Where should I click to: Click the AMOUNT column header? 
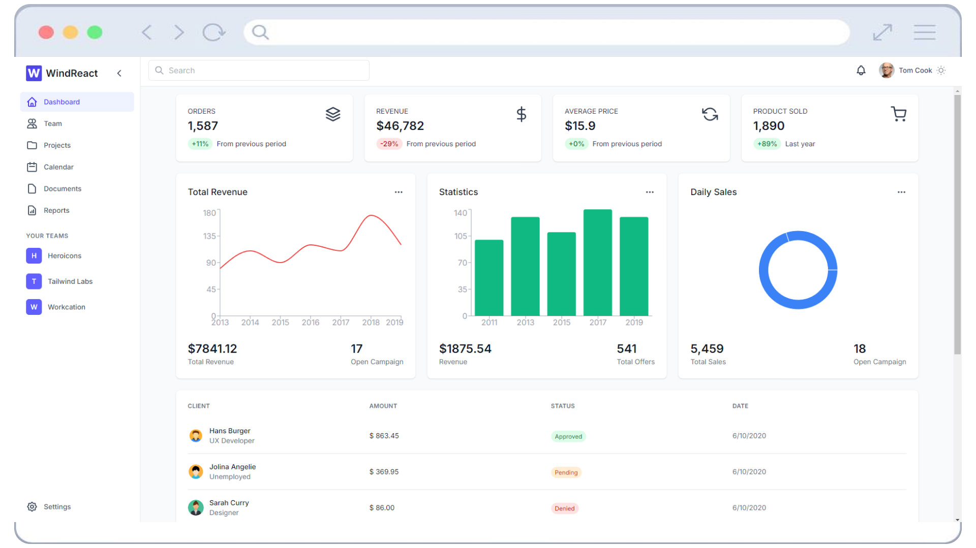[383, 406]
